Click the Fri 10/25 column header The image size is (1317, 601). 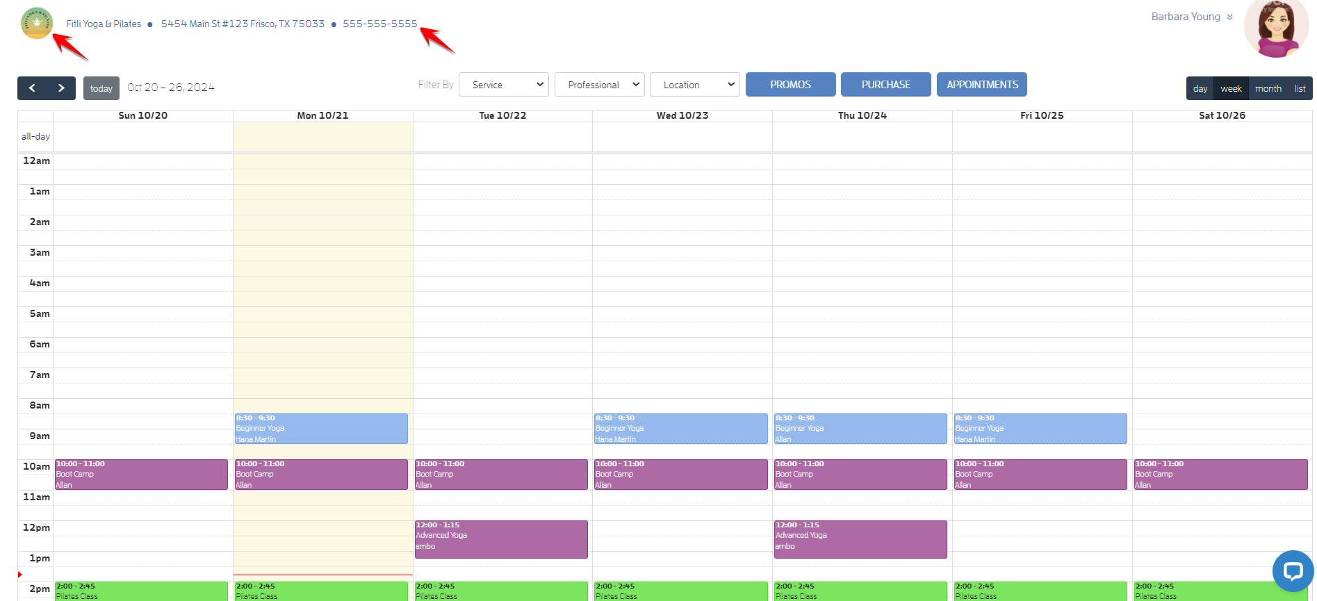pos(1042,115)
